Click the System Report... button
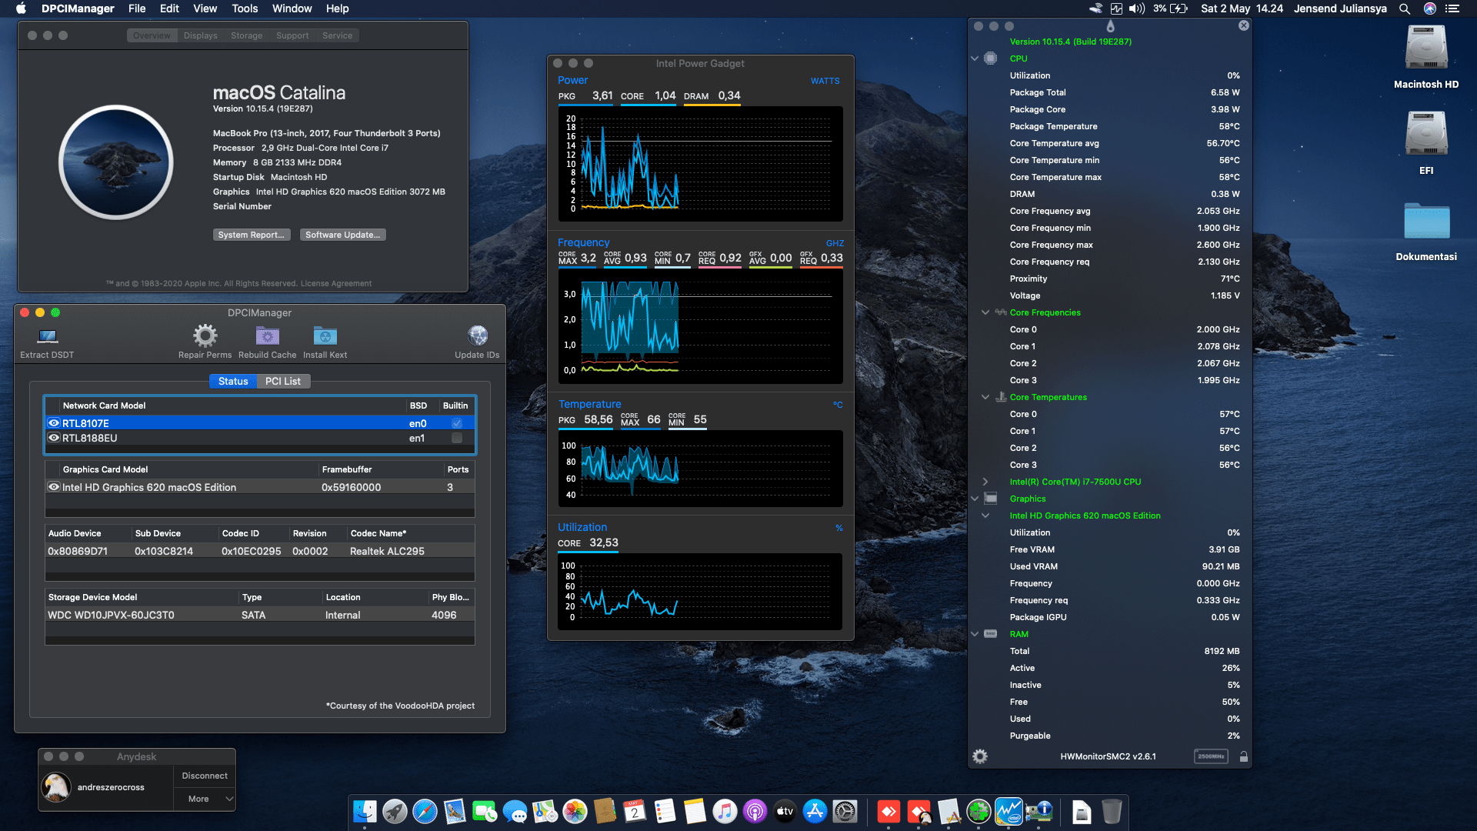This screenshot has width=1477, height=831. [252, 235]
